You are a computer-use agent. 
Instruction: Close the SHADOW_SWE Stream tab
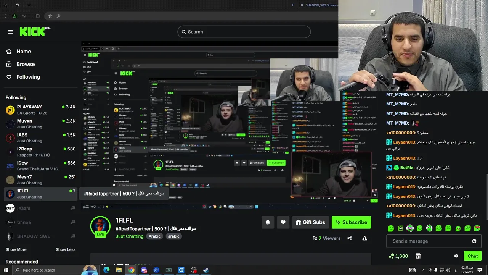[x=302, y=5]
